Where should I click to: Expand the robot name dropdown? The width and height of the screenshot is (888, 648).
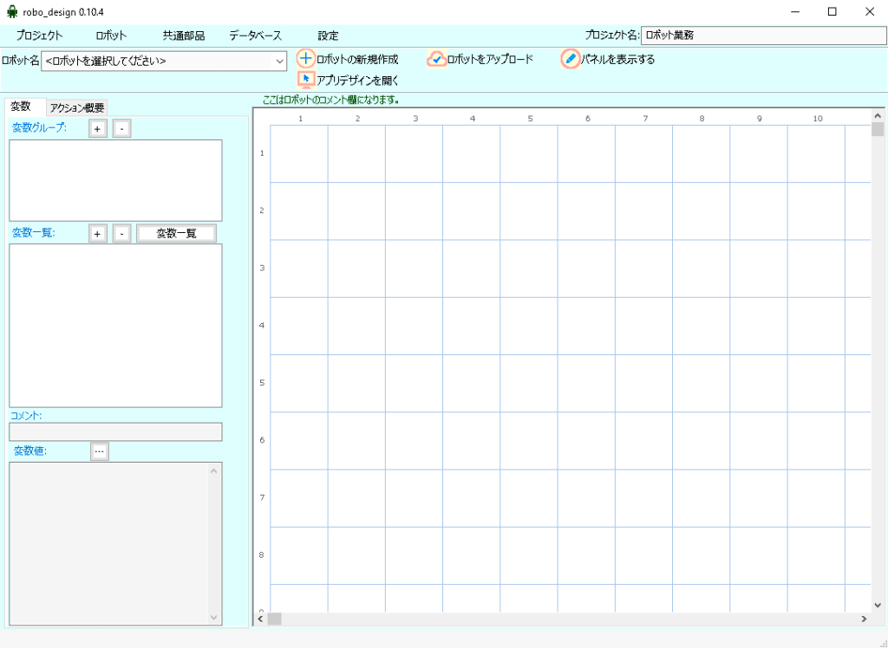(x=279, y=62)
